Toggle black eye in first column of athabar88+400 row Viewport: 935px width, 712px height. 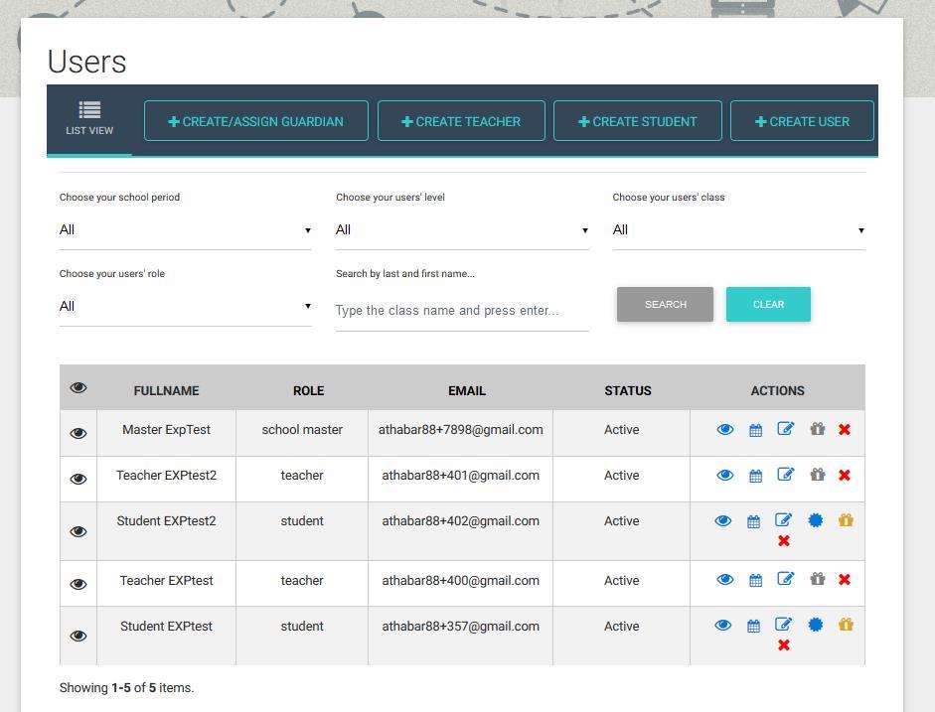(x=78, y=584)
